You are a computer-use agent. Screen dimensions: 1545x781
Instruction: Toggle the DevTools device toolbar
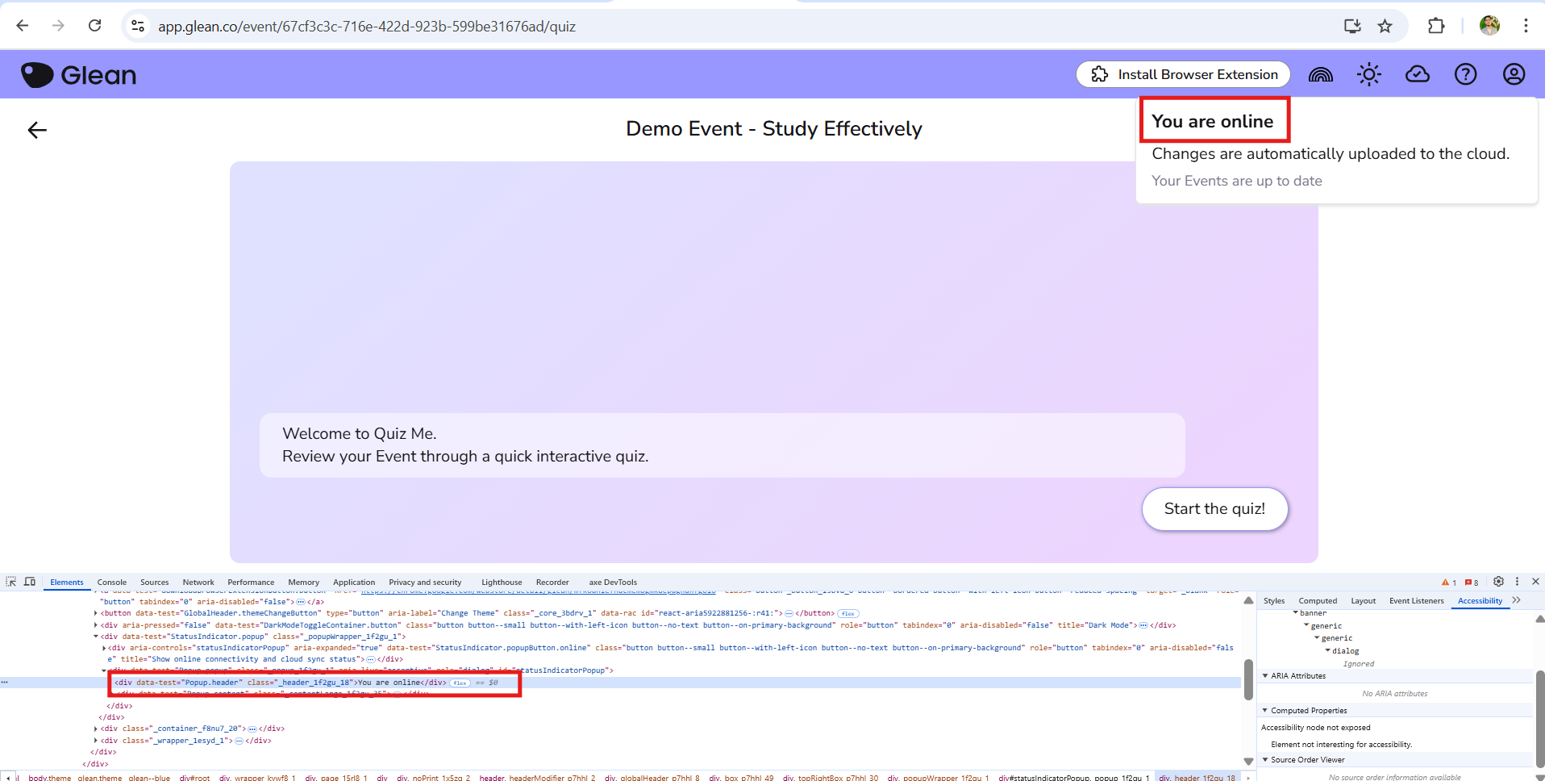[x=30, y=582]
